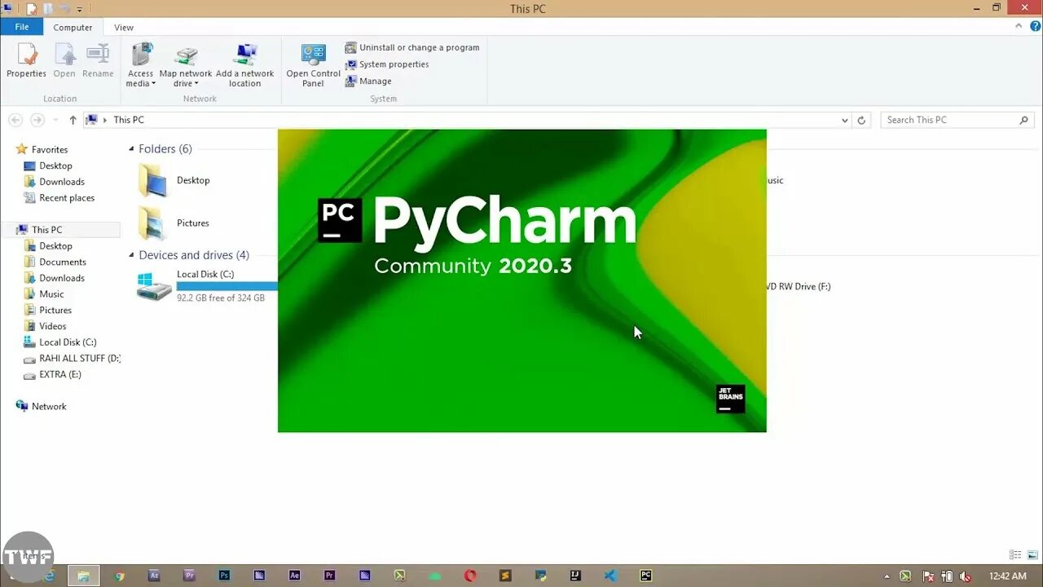The width and height of the screenshot is (1043, 587).
Task: Click the 12:42 AM taskbar clock
Action: [1008, 576]
